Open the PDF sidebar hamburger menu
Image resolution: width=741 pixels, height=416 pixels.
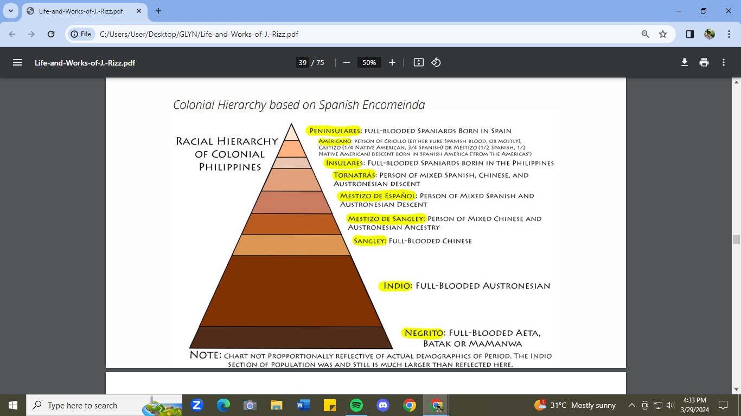17,62
